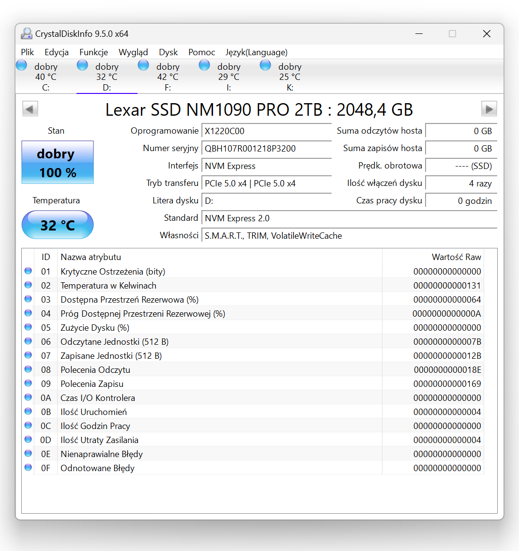Viewport: 519px width, 551px height.
Task: Click the dobry 100 % health status button
Action: tap(58, 163)
